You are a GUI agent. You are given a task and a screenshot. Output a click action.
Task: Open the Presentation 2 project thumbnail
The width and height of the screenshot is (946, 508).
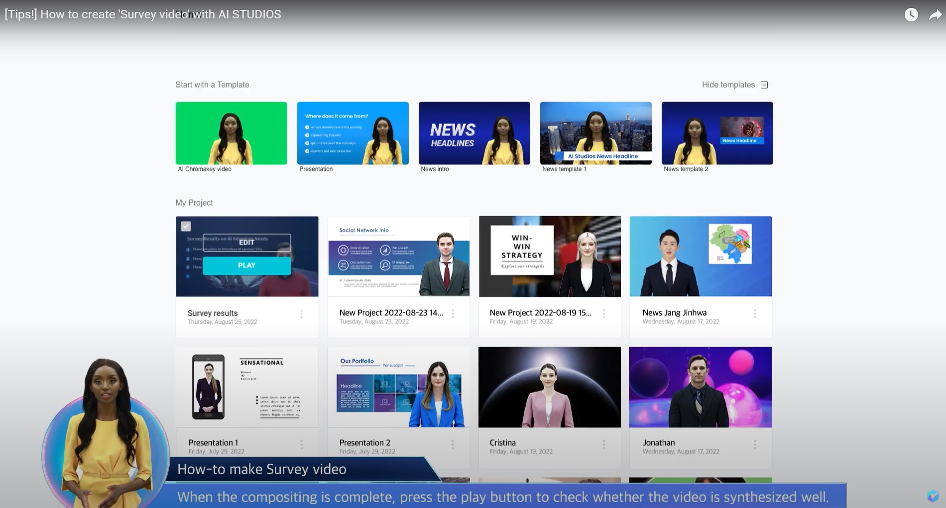click(399, 387)
